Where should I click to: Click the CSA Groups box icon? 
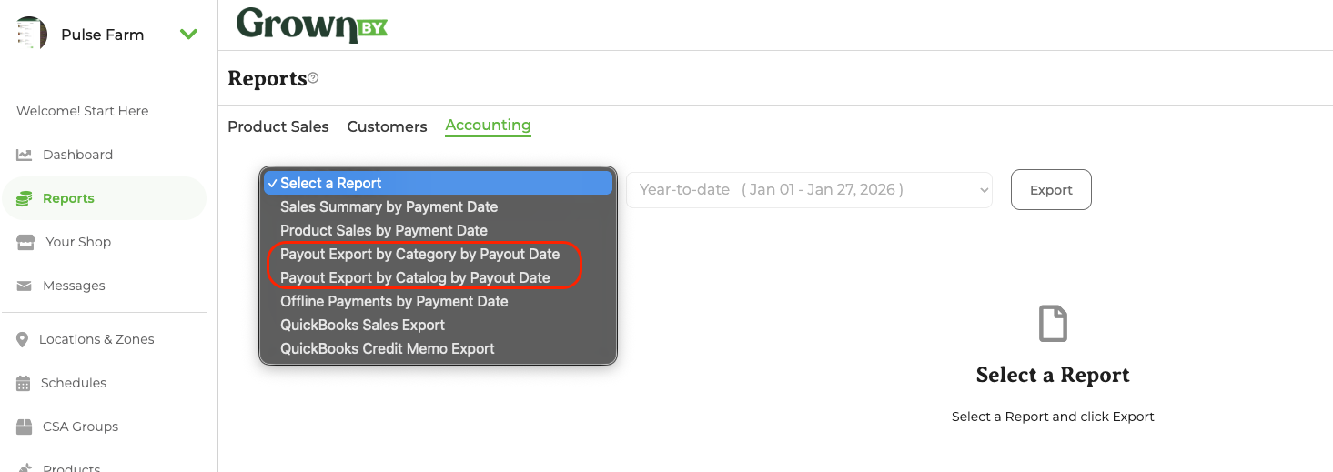click(x=25, y=427)
